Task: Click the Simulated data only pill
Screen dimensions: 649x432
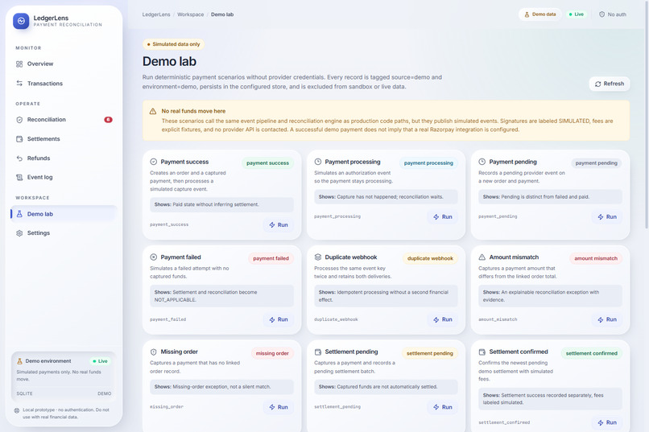Action: [x=173, y=44]
